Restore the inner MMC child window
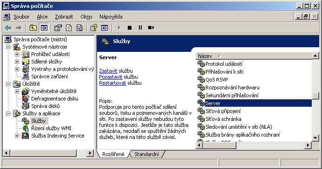This screenshot has width=322, height=169. [306, 17]
